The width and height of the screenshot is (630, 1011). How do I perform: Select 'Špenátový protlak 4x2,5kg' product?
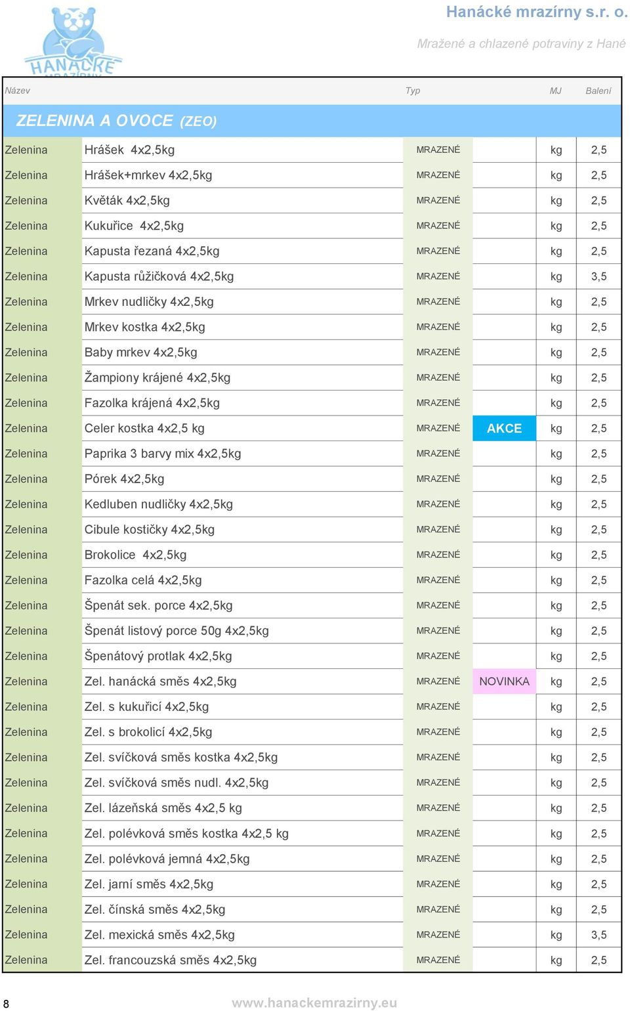pyautogui.click(x=158, y=656)
